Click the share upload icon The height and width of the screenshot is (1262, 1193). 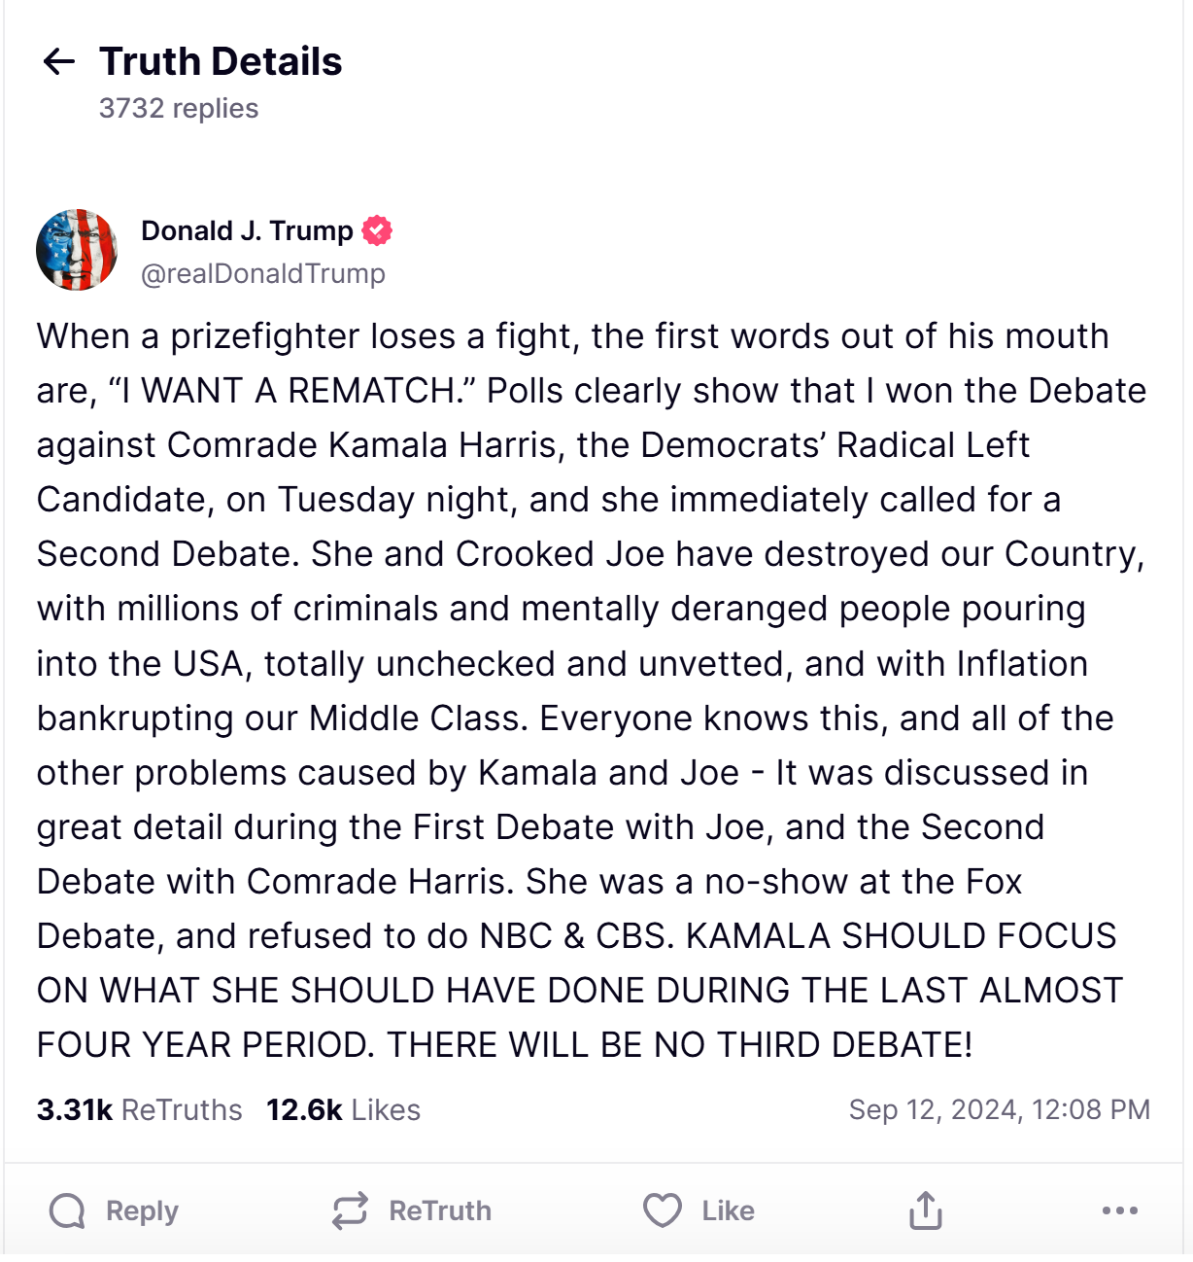point(926,1211)
